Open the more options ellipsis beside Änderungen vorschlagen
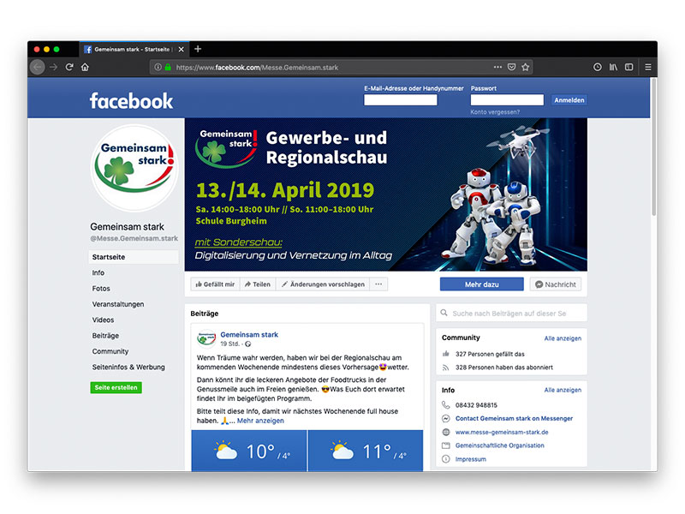Image resolution: width=685 pixels, height=514 pixels. (x=378, y=284)
